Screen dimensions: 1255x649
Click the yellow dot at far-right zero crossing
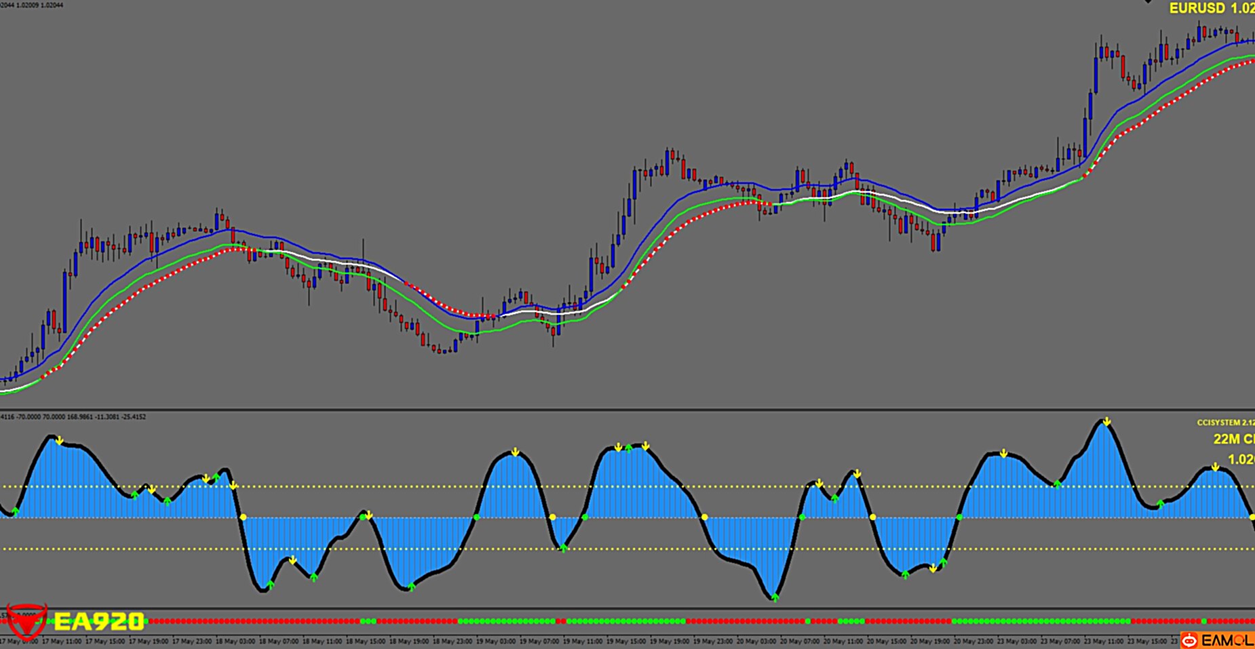coord(1252,517)
